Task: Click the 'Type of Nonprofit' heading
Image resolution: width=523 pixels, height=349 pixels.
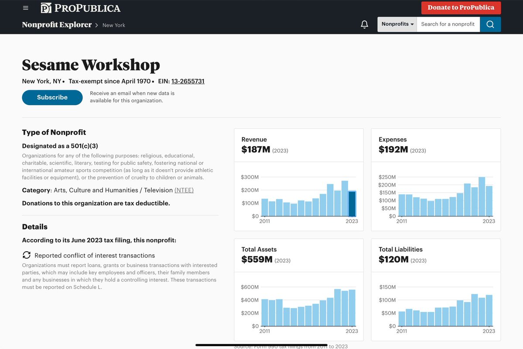Action: (x=54, y=133)
